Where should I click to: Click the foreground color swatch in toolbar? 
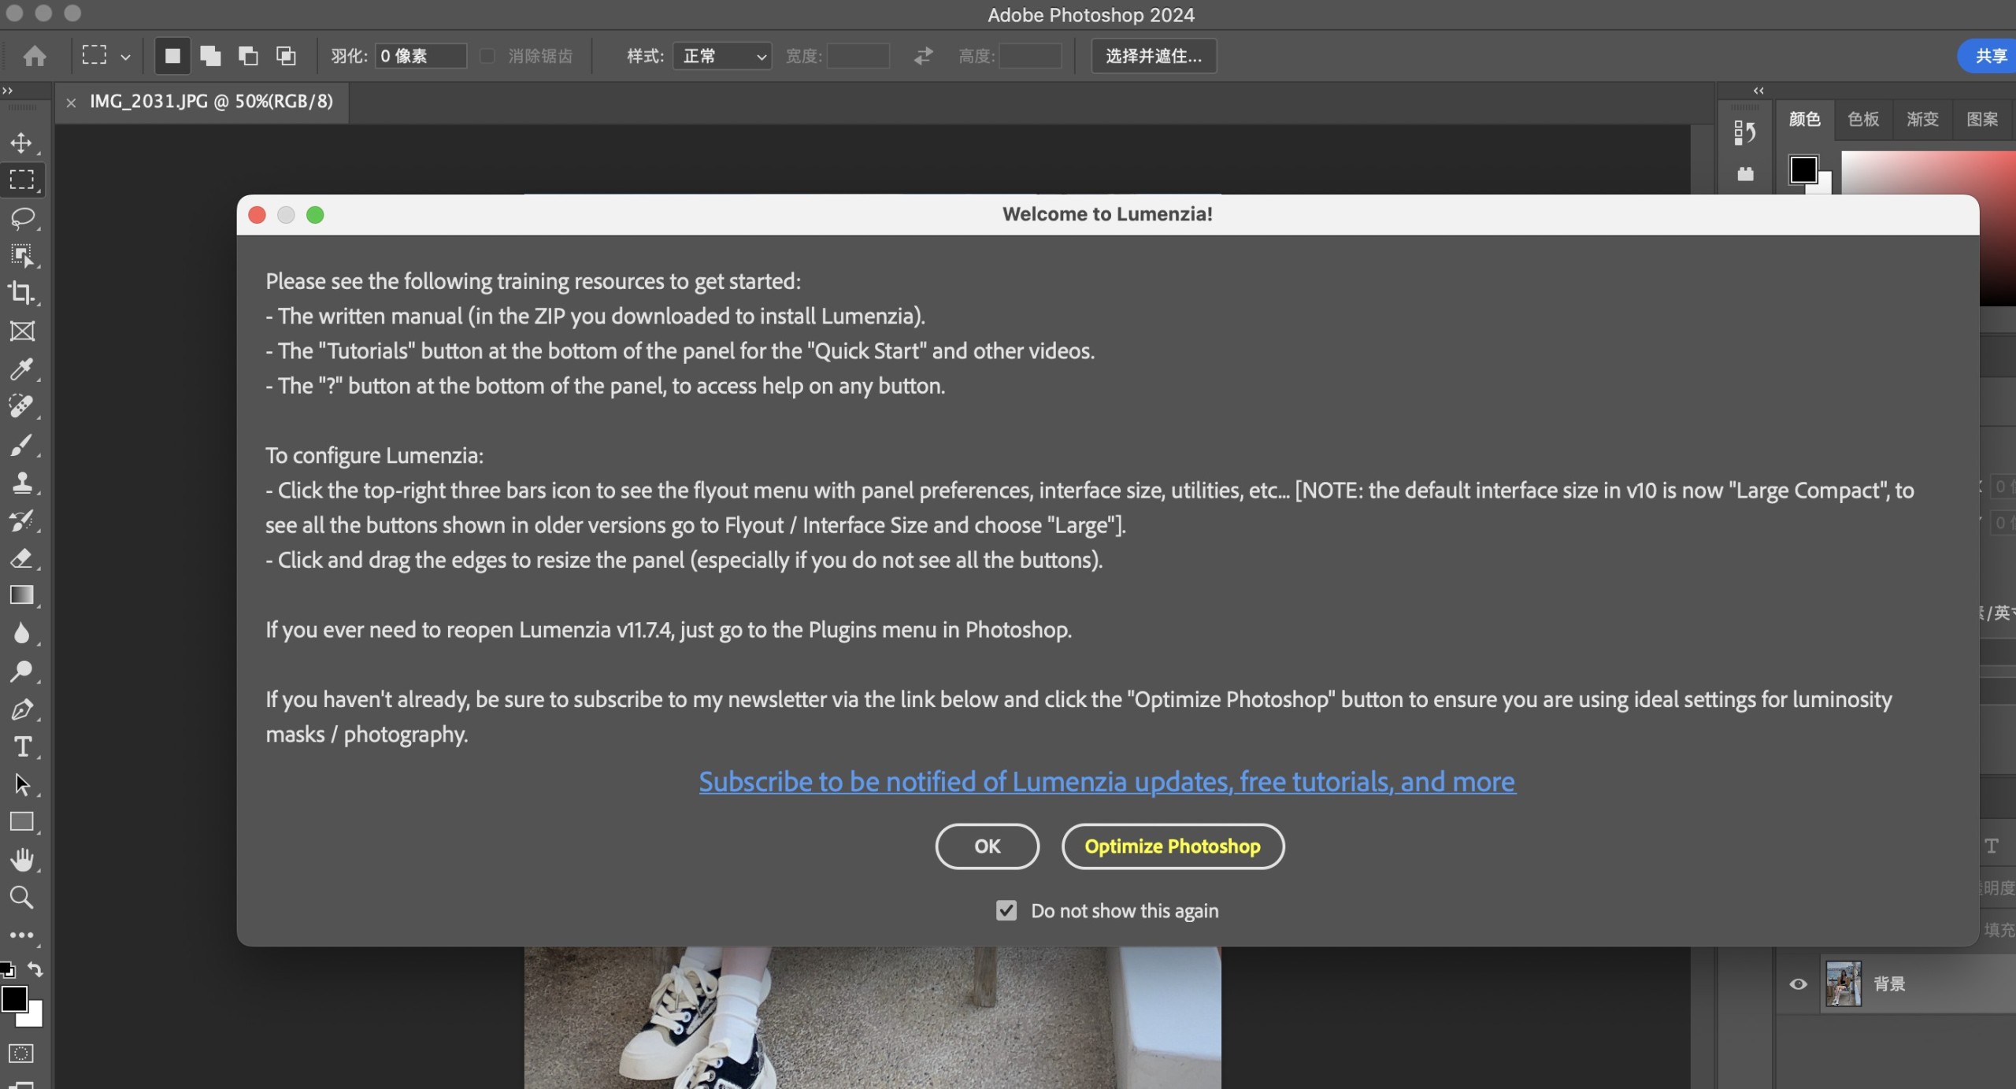(13, 998)
